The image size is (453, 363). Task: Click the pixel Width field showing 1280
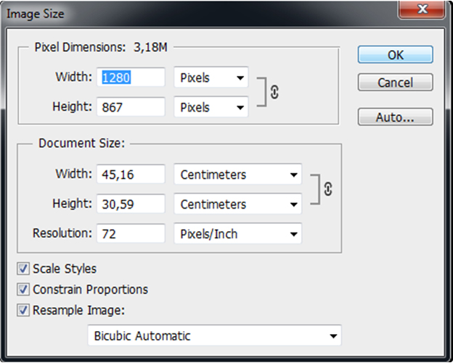click(131, 78)
